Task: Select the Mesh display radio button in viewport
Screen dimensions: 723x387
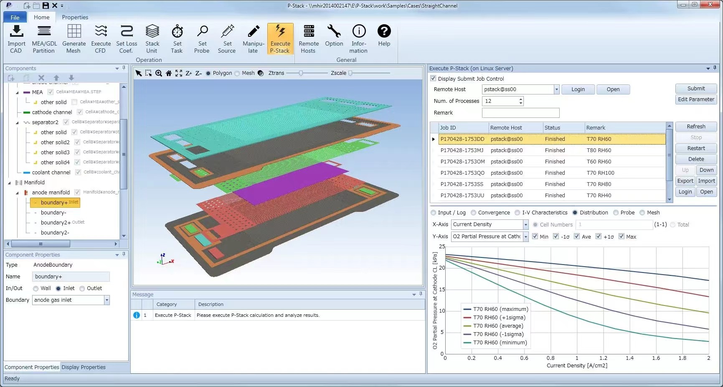Action: (237, 73)
